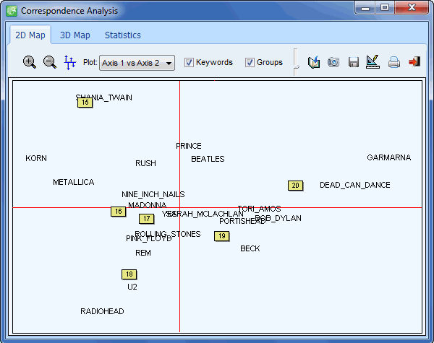Toggle the Groups checkbox
The image size is (434, 343).
click(250, 63)
